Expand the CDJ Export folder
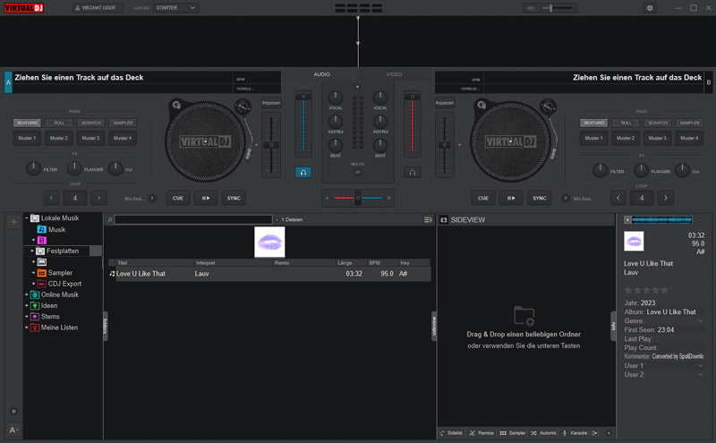This screenshot has width=716, height=443. [x=33, y=284]
